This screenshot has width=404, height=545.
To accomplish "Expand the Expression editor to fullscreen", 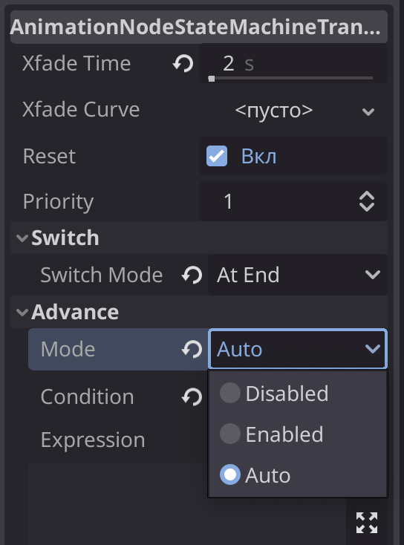I will point(367,523).
